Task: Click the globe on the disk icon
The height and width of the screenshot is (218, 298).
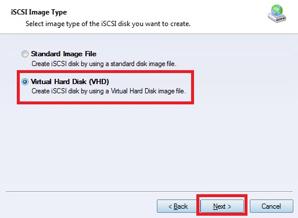Action: tap(277, 10)
